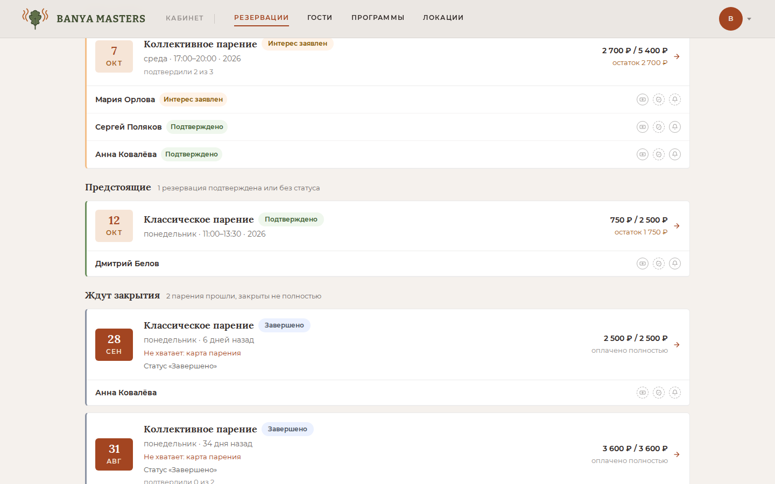The height and width of the screenshot is (484, 775).
Task: Click the bell icon in Сергей Поляков row
Action: point(675,127)
